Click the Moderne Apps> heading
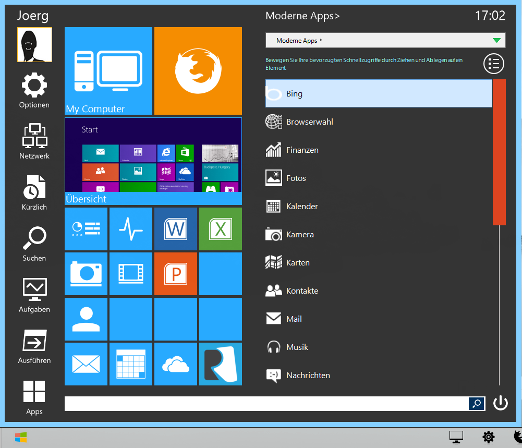The height and width of the screenshot is (448, 522). (x=302, y=16)
